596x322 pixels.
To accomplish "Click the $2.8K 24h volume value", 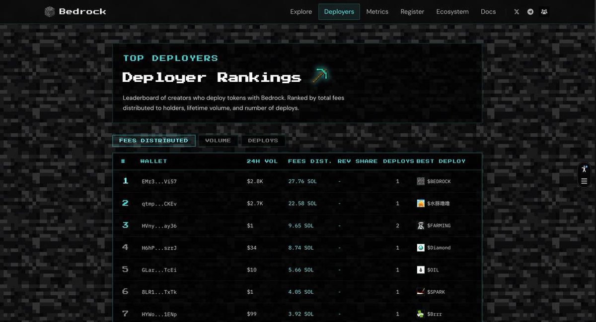I will coord(255,182).
